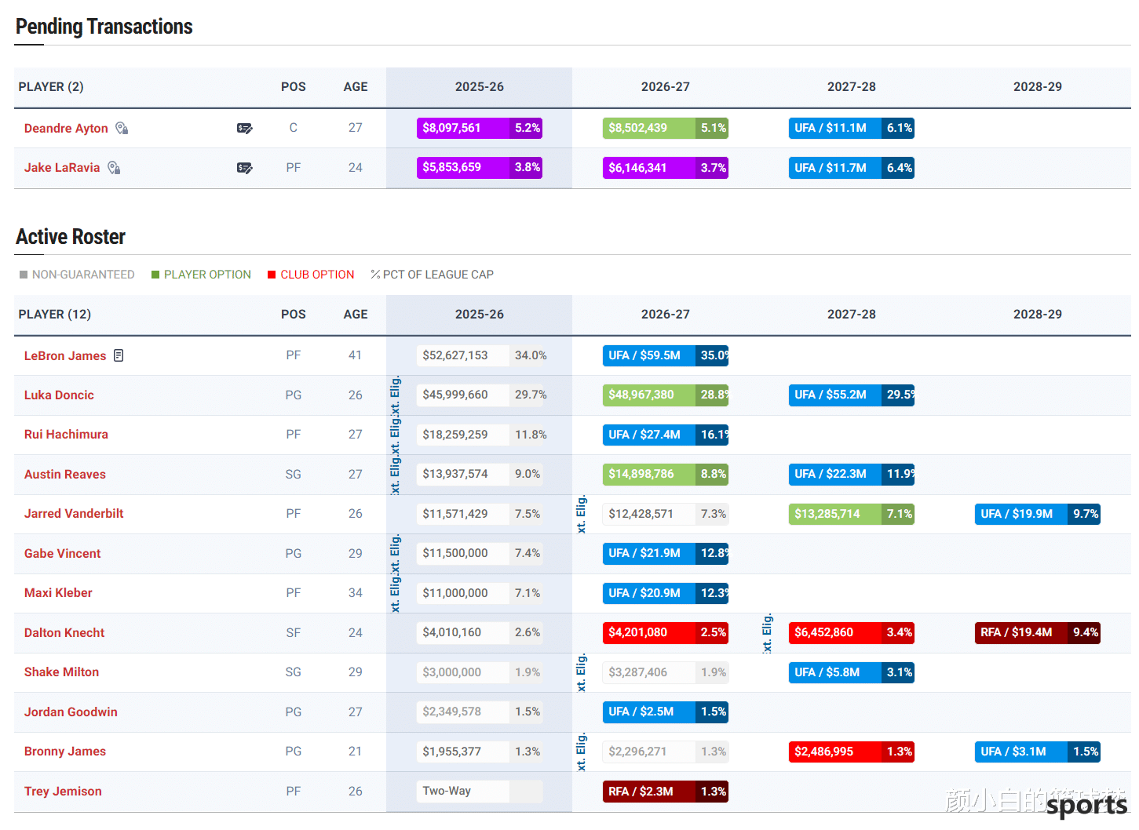Sort Active Roster by 2028-29 column header
Screen dimensions: 1139x830
(1037, 314)
